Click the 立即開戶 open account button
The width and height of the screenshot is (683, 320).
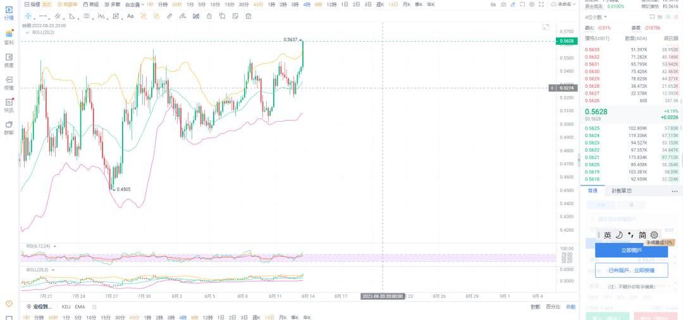coord(631,250)
